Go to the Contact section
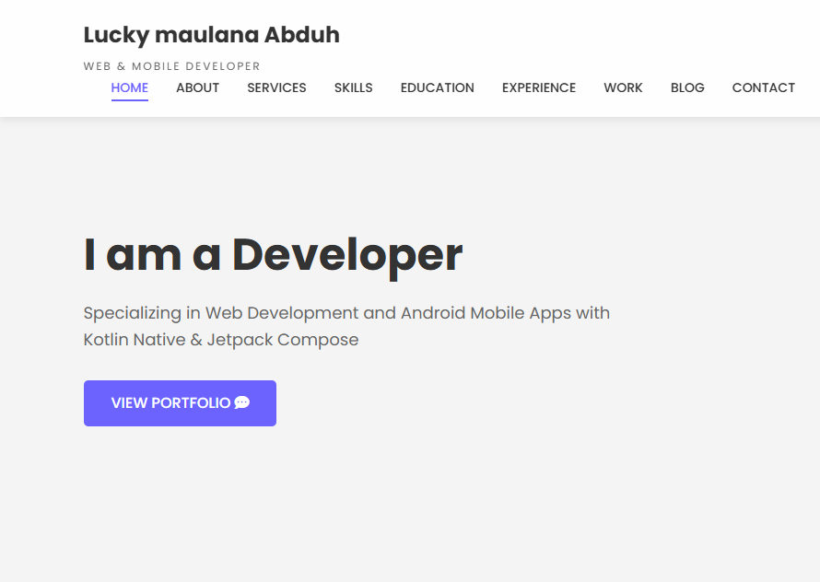This screenshot has width=820, height=582. [763, 87]
